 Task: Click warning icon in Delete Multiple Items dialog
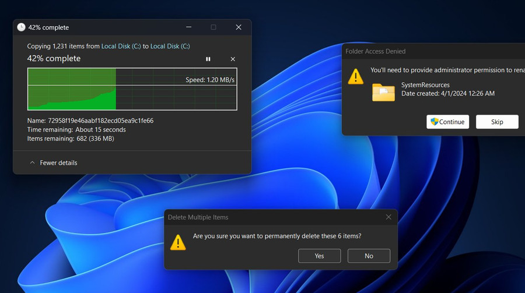point(178,242)
